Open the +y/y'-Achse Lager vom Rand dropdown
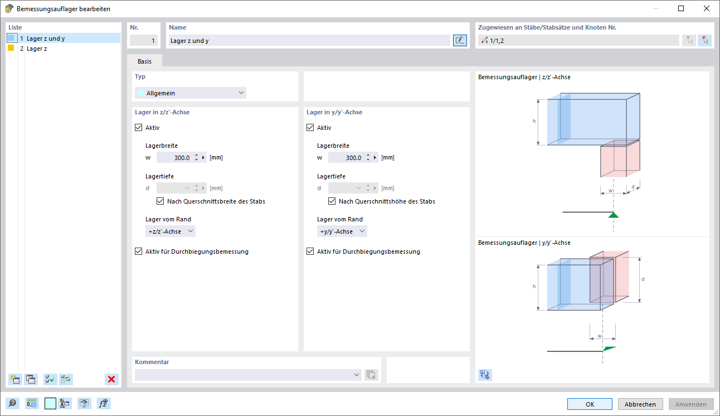 [342, 231]
